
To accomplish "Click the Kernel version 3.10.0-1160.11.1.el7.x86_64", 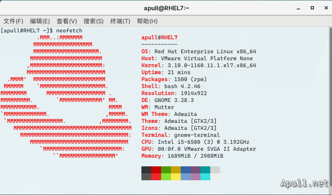I will 212,66.
